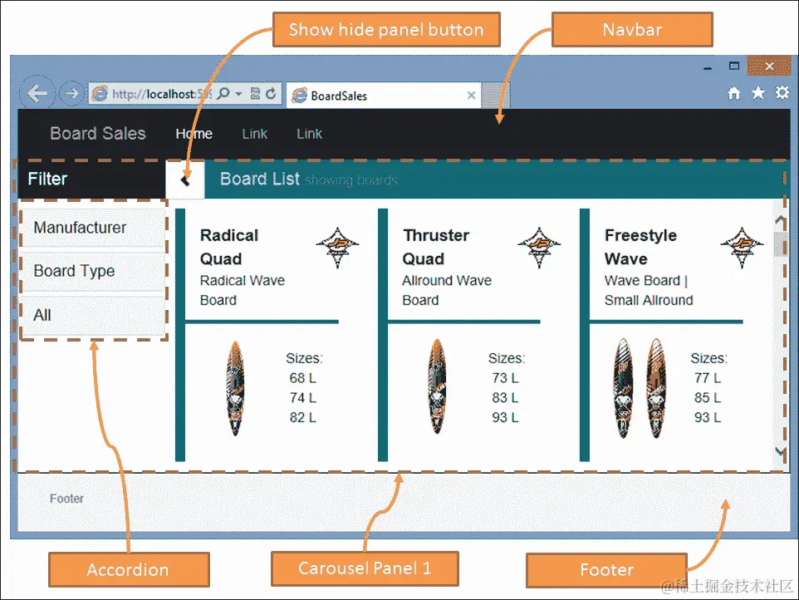Click the Thruster Quad board title
This screenshot has width=799, height=600.
pyautogui.click(x=436, y=248)
